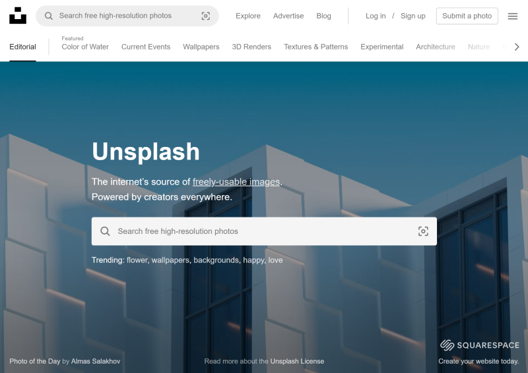
Task: Click 'Powered by creators everywhere.' text
Action: coord(162,197)
